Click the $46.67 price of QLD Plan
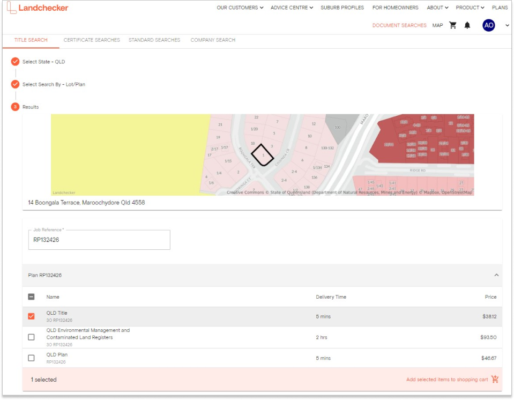Screen dimensions: 514x400 (x=489, y=358)
